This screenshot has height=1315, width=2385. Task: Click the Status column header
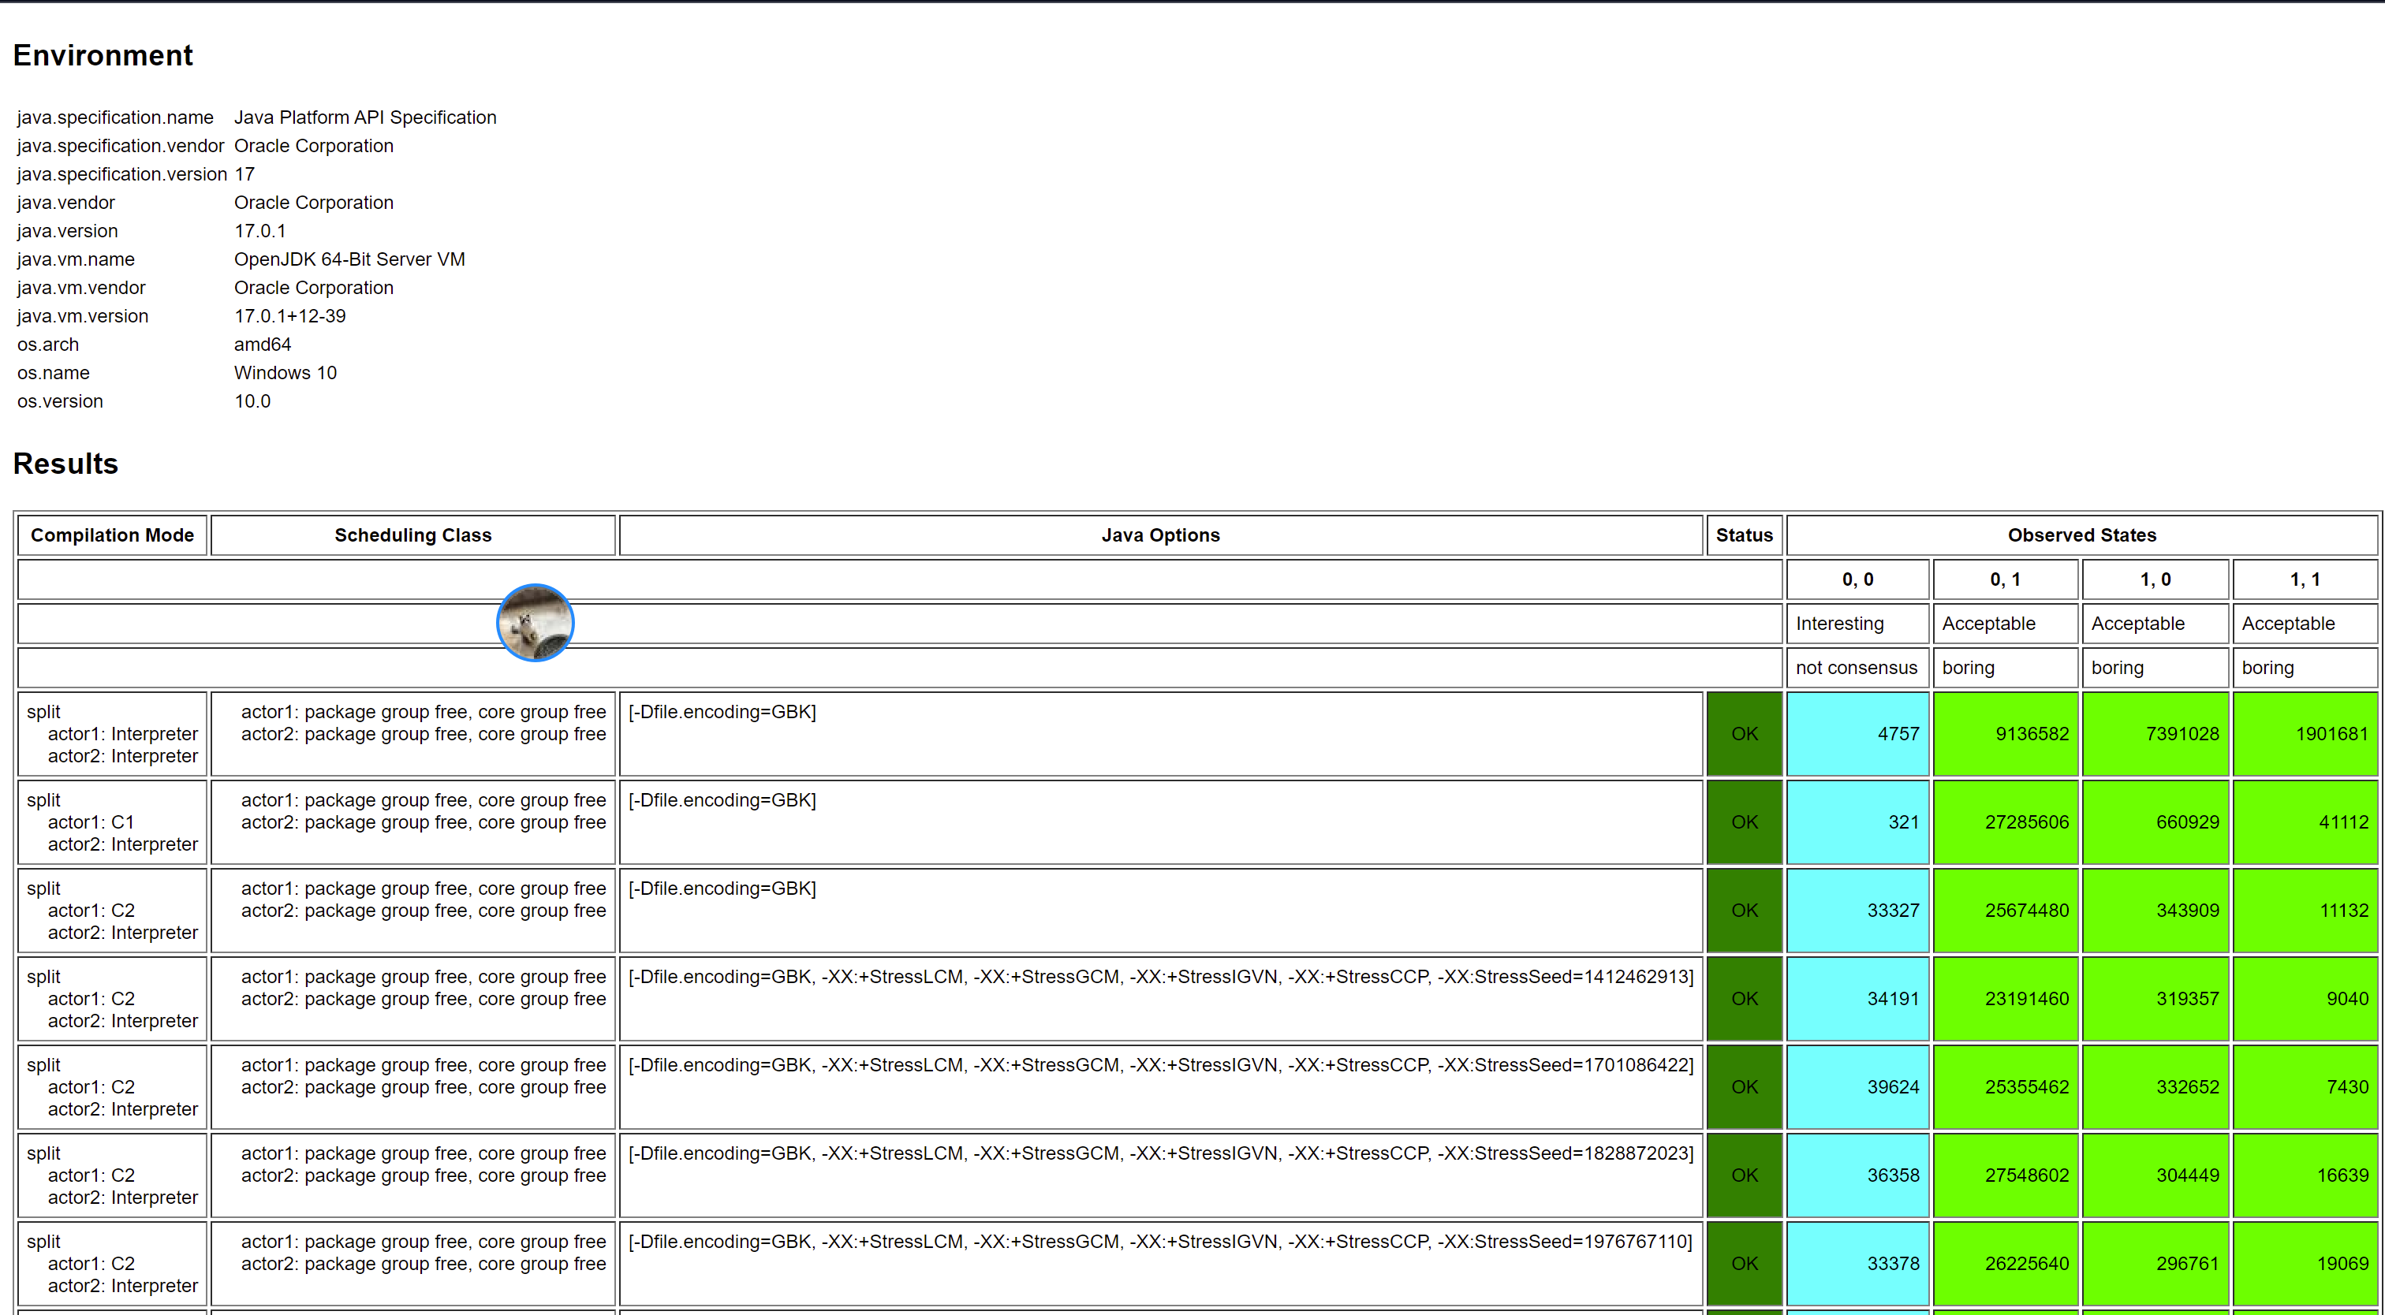coord(1743,535)
